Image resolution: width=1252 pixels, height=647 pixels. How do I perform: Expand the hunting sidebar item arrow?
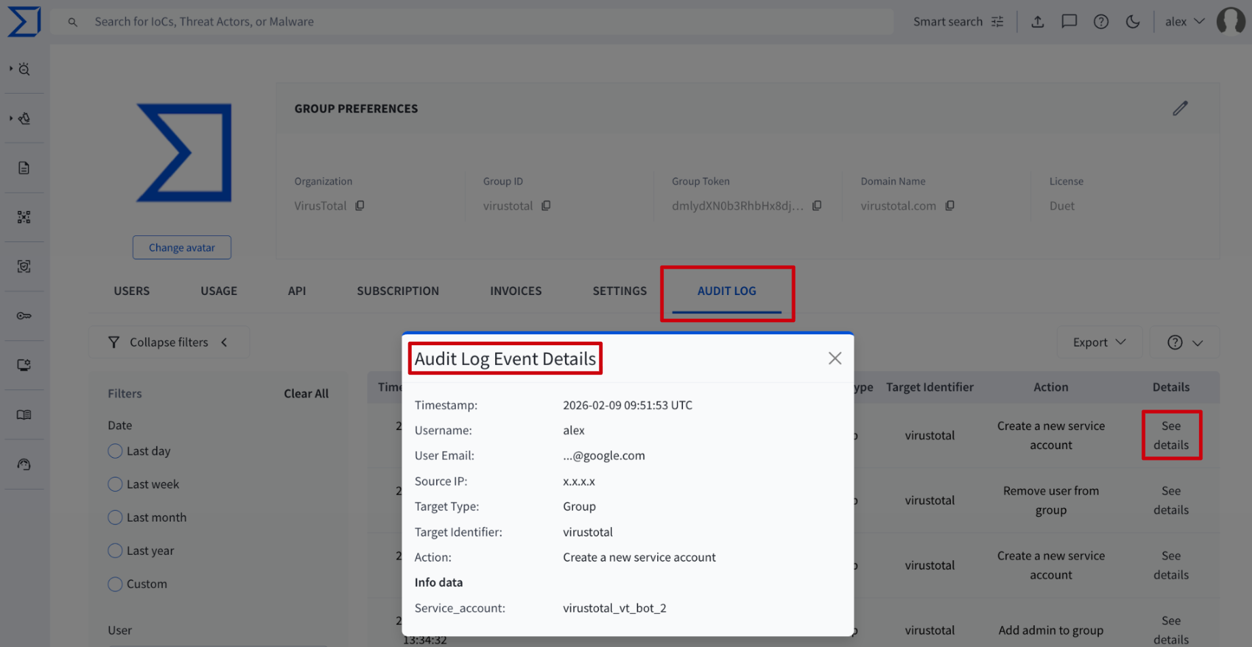11,118
